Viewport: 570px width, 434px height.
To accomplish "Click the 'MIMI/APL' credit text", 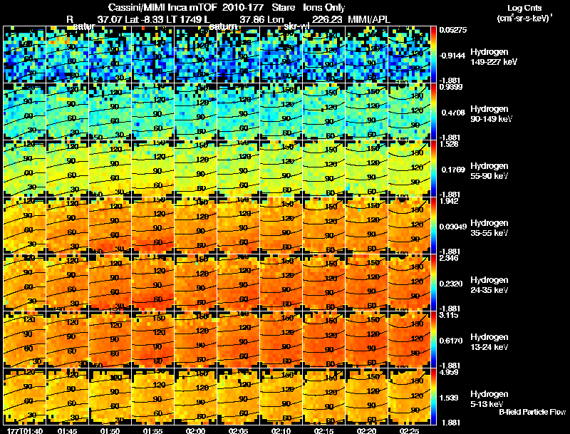I will (x=369, y=19).
